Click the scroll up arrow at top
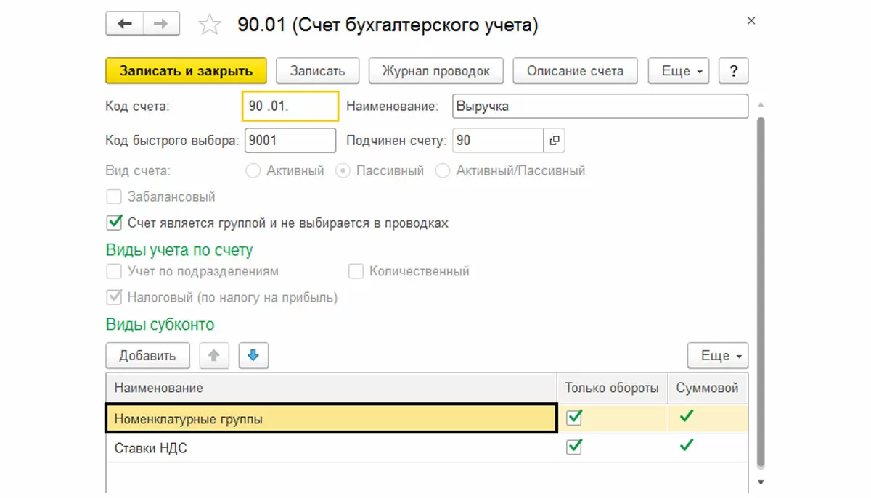Viewport: 871px width, 498px height. [761, 104]
